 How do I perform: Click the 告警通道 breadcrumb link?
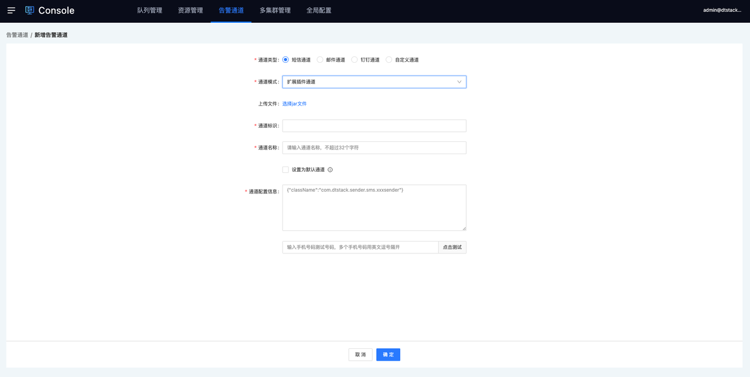coord(17,35)
